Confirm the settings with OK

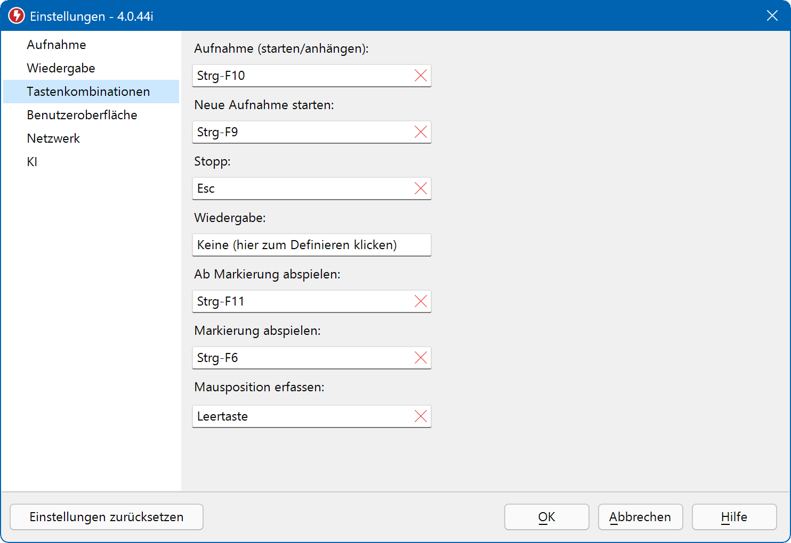(x=546, y=517)
